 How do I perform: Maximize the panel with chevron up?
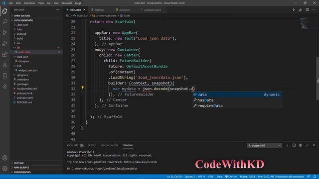pos(307,145)
